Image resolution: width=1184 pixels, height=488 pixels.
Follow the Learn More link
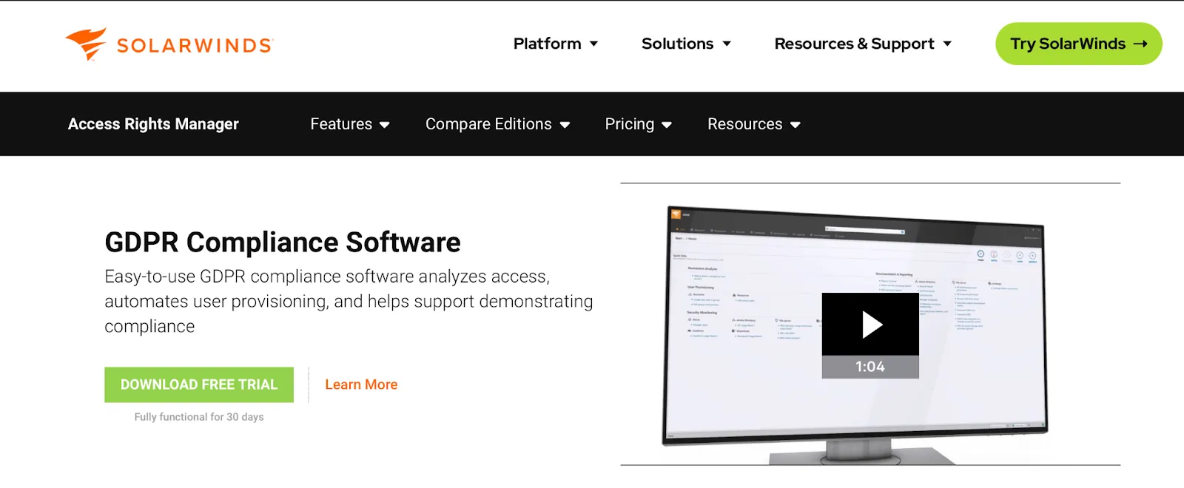[361, 384]
